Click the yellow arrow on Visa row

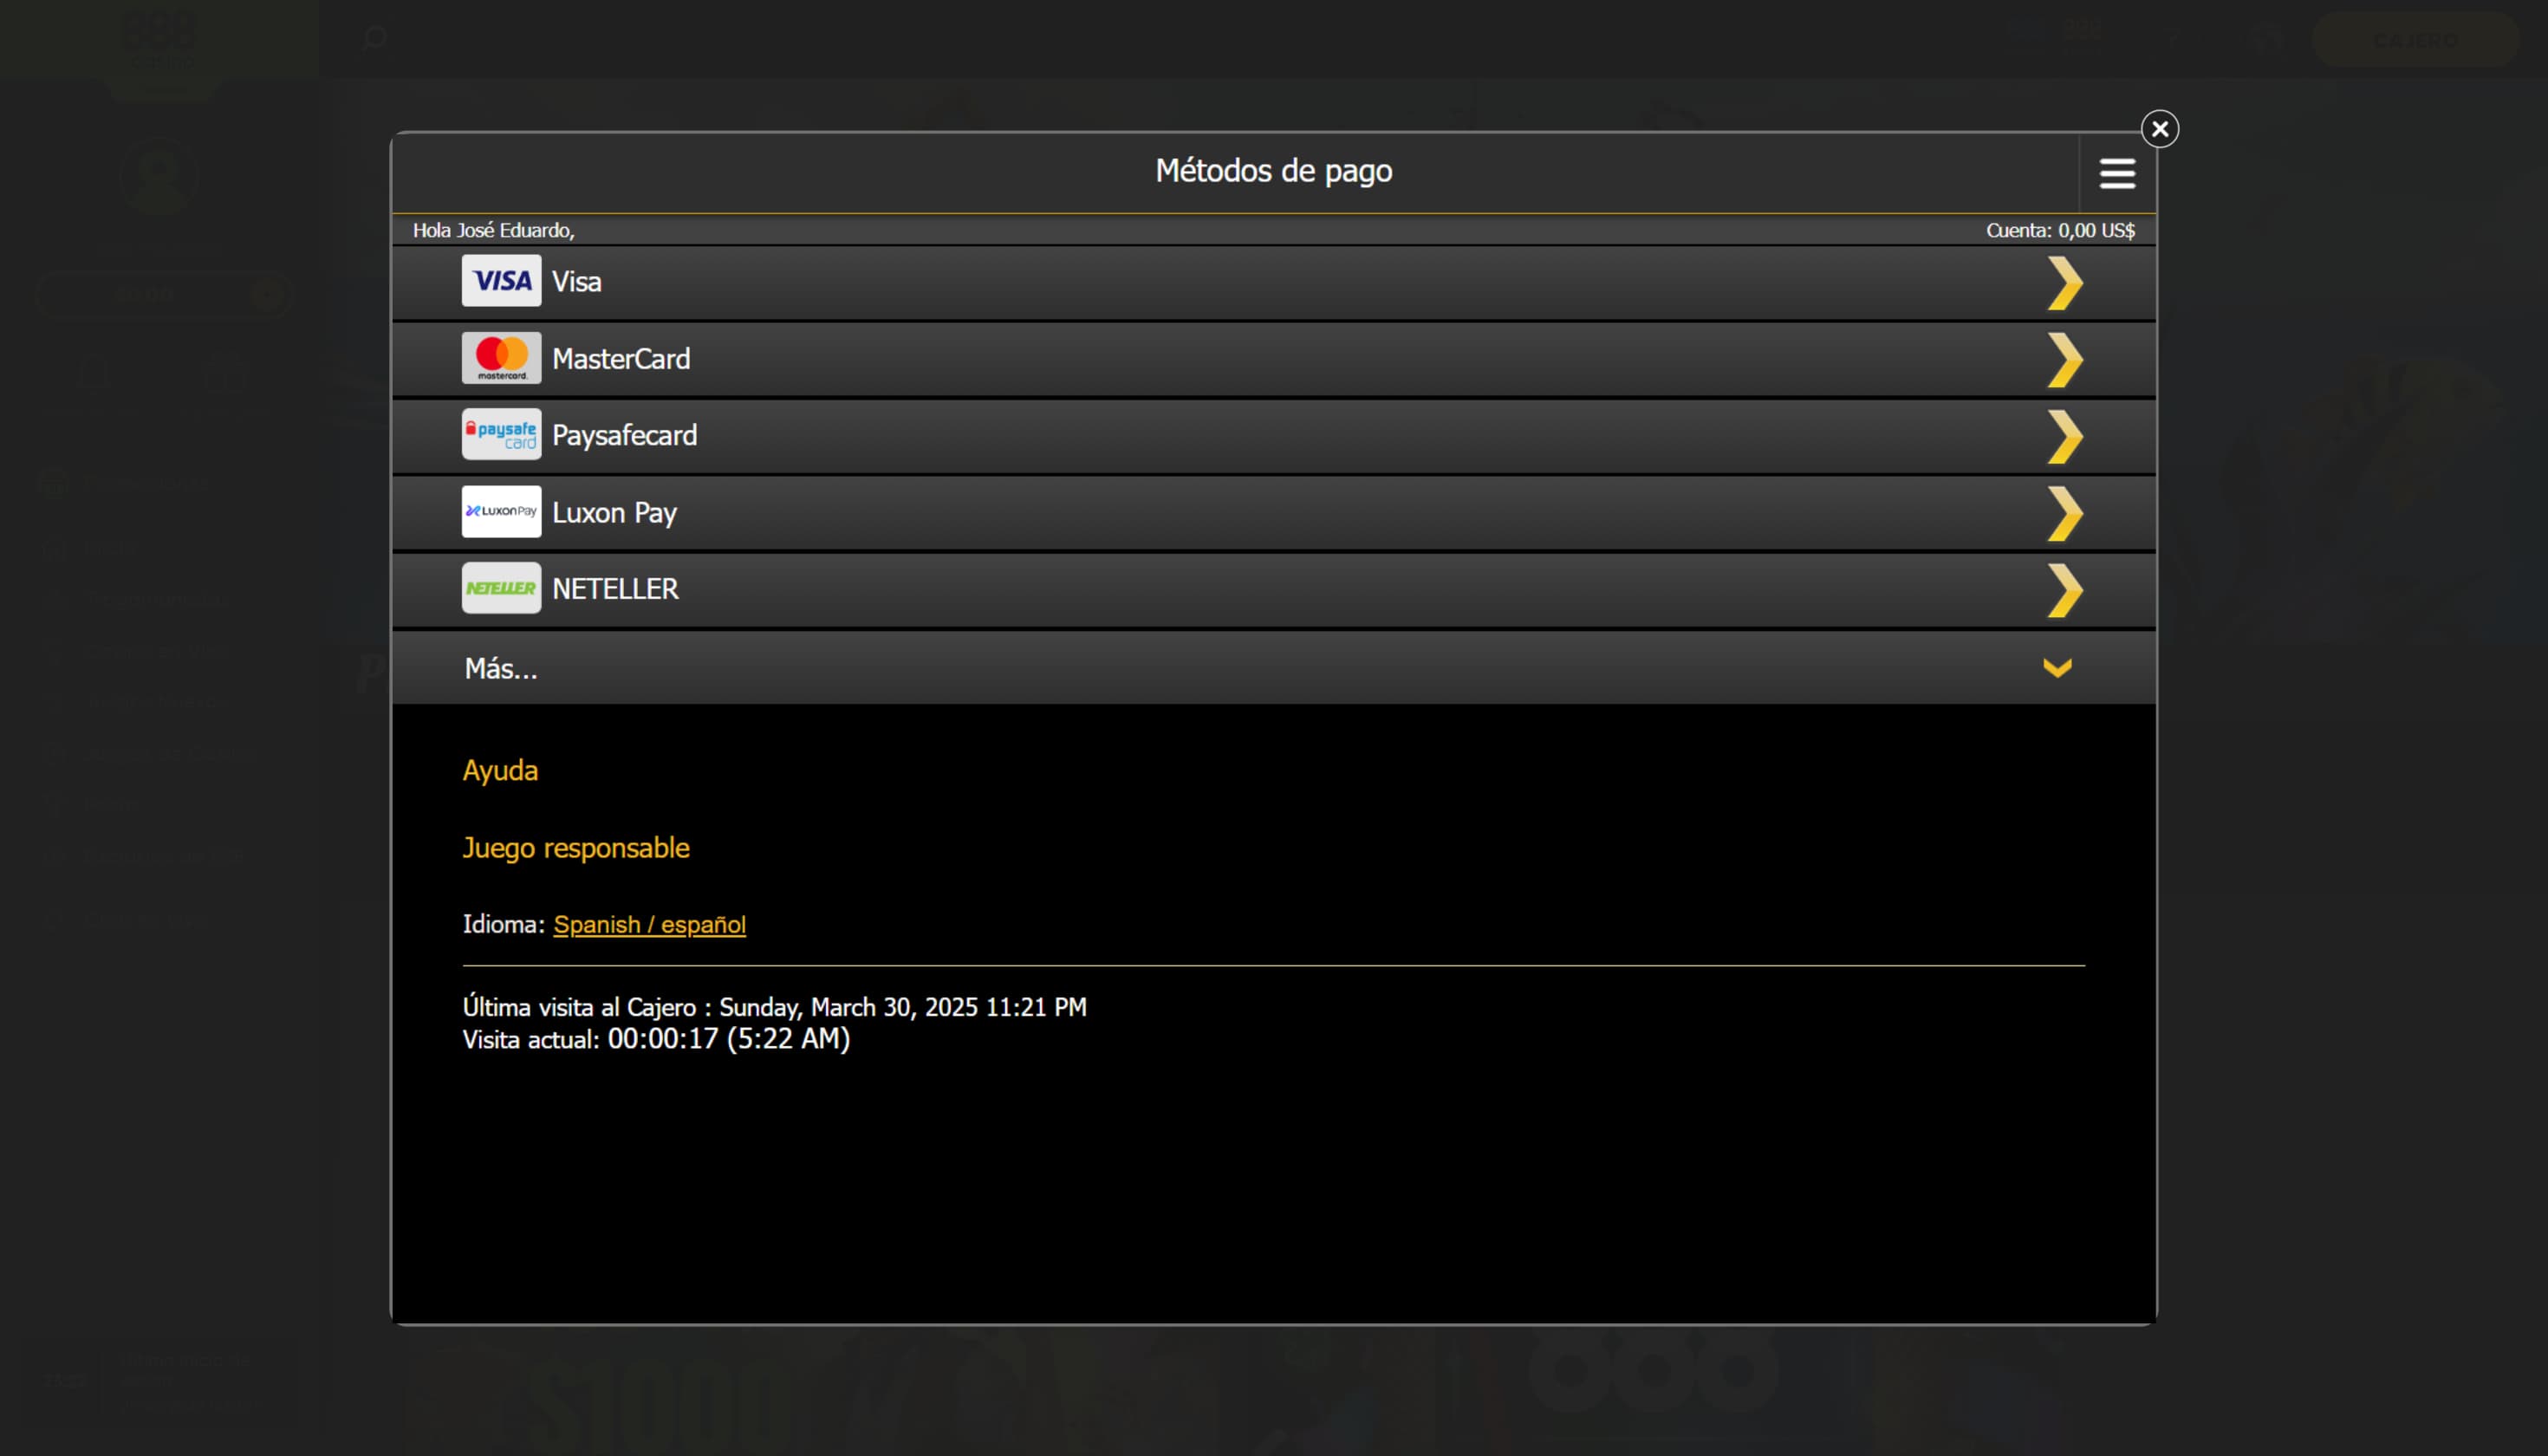(2064, 283)
